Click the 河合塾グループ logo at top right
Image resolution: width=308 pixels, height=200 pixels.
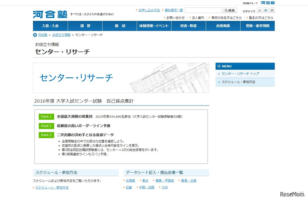(267, 3)
